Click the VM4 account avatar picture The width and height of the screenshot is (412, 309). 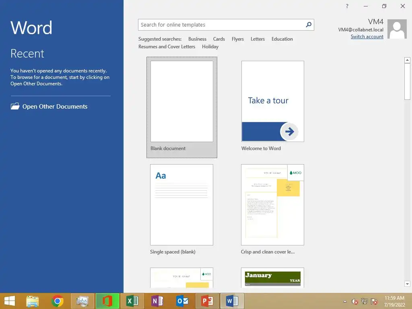click(397, 29)
